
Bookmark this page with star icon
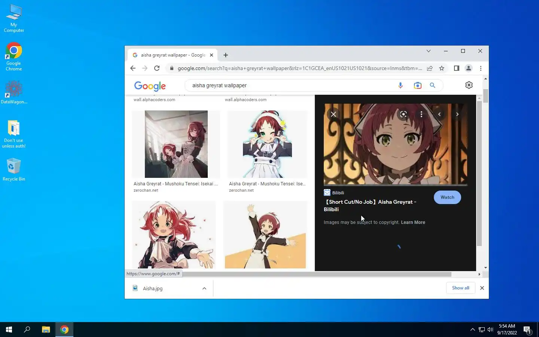click(442, 68)
